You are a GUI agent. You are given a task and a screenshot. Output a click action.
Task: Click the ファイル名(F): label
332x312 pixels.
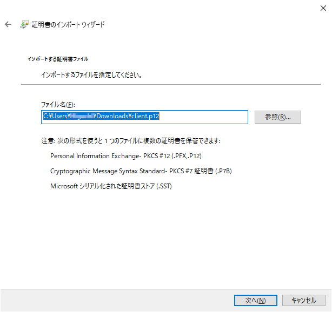coord(58,104)
